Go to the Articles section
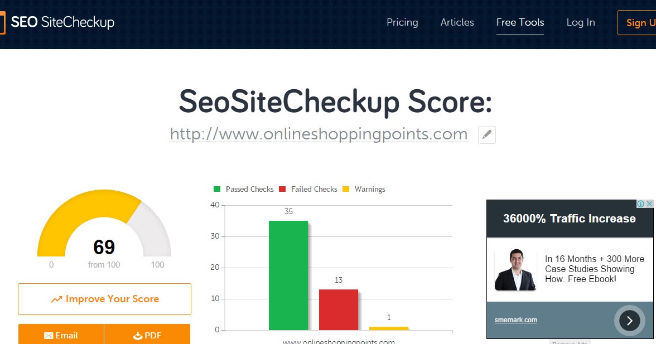 [457, 22]
